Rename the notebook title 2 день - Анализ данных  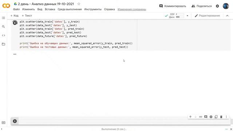(x=46, y=4)
